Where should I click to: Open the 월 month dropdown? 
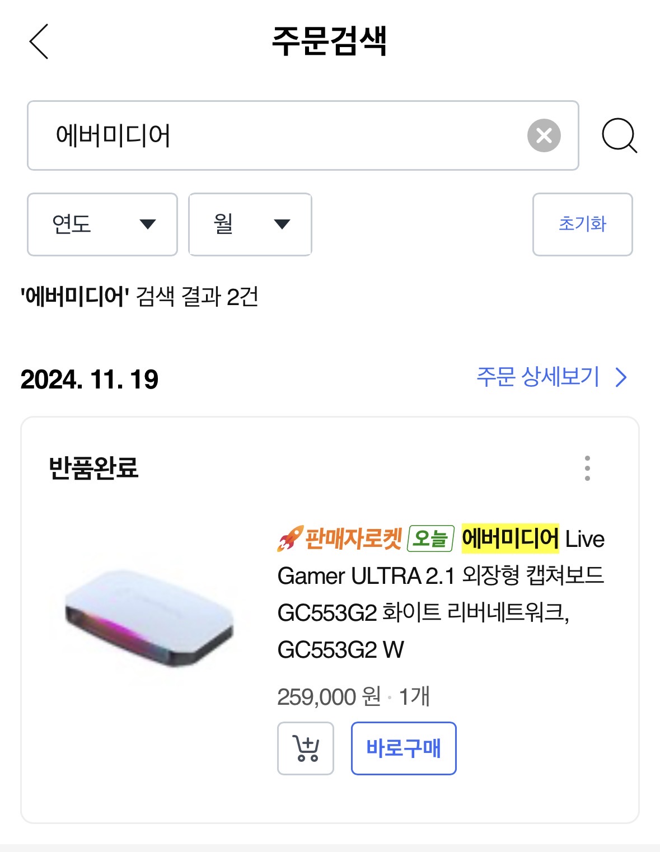tap(250, 224)
